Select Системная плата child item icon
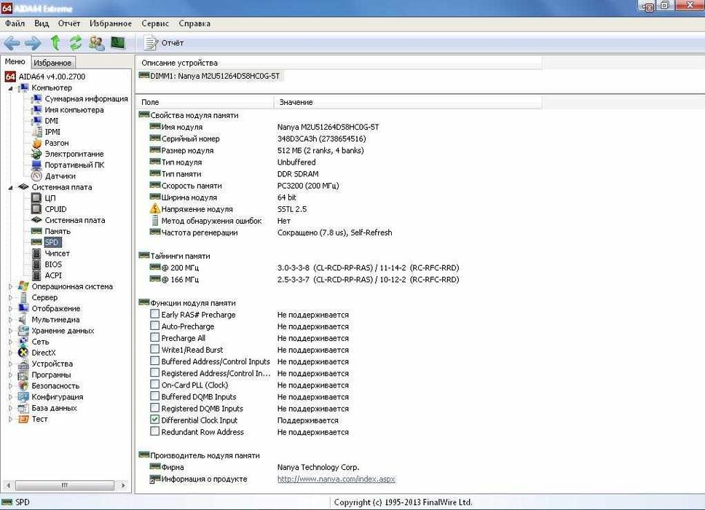 coord(36,220)
